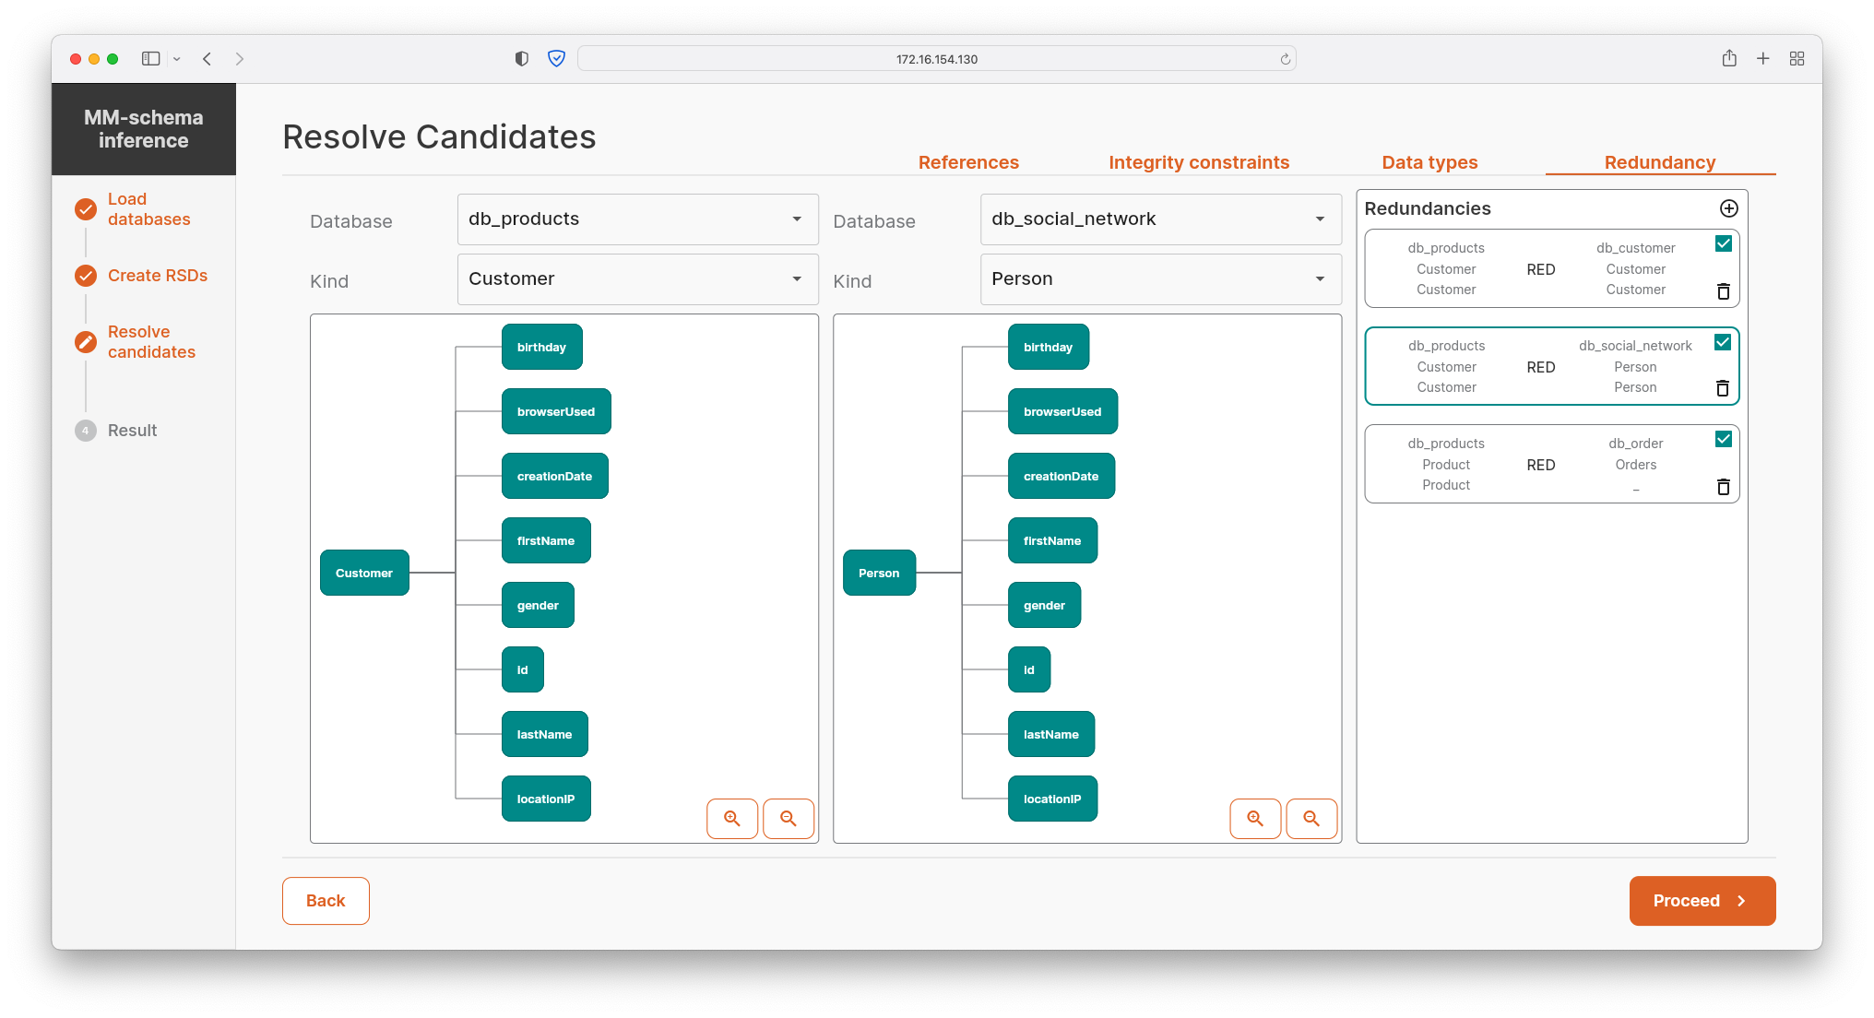Click the zoom in icon on left schema
The height and width of the screenshot is (1018, 1874).
point(732,816)
